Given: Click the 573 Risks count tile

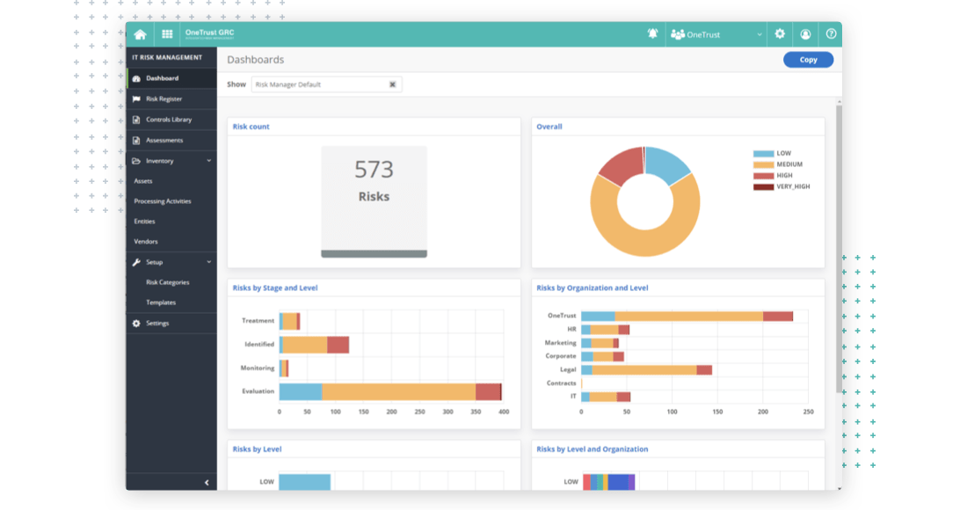Looking at the screenshot, I should tap(374, 201).
